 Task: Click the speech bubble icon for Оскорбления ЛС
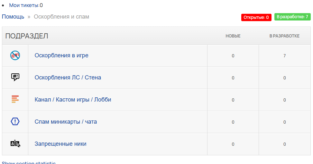click(15, 77)
